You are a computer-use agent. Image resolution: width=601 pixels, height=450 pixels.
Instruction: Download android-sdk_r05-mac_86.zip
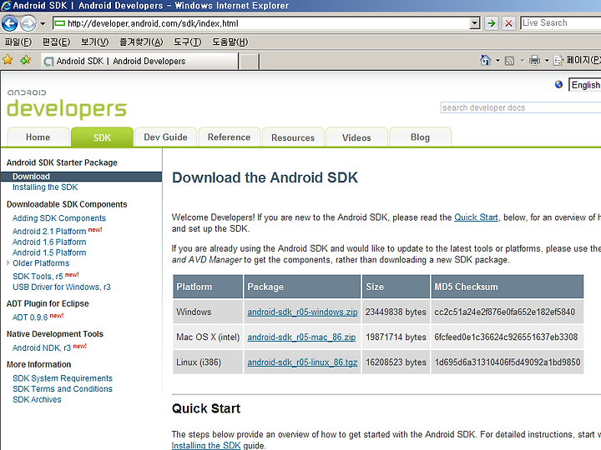click(x=301, y=337)
